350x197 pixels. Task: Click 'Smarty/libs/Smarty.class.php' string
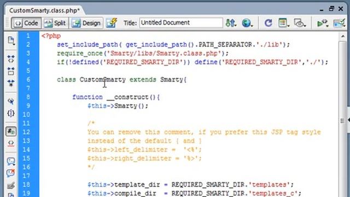pos(164,54)
